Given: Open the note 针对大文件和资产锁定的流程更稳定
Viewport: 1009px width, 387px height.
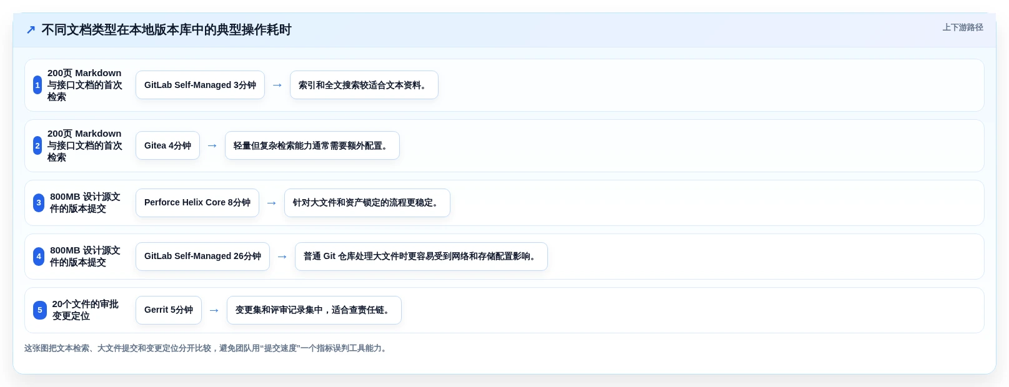Looking at the screenshot, I should (367, 203).
